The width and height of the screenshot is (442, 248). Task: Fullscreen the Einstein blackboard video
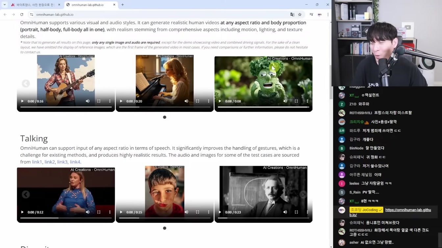click(296, 212)
